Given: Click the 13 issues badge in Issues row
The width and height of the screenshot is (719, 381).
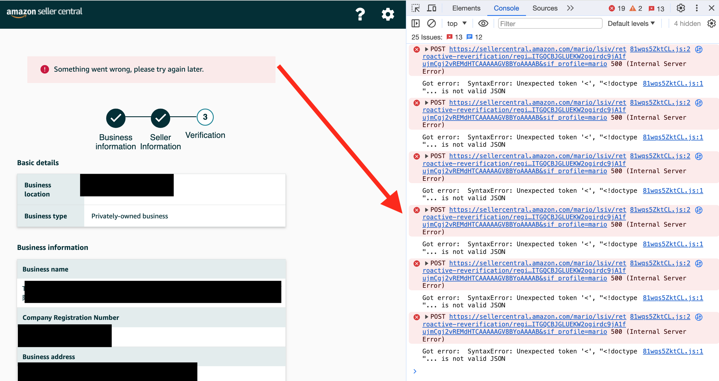Looking at the screenshot, I should 455,37.
